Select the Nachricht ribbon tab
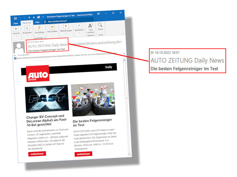237x177 pixels. [27, 23]
